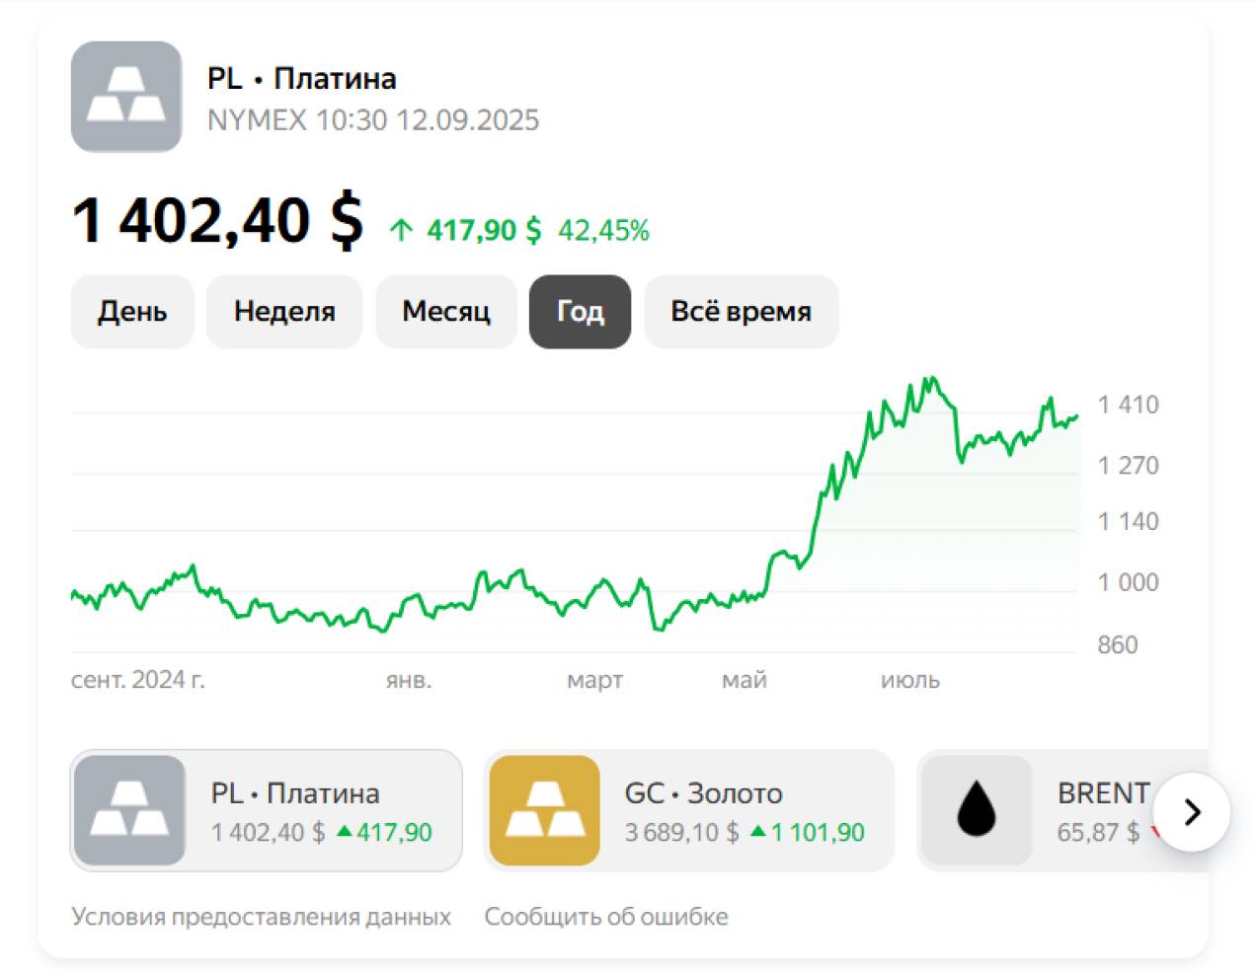Select the Неделя time range
This screenshot has height=976, width=1256.
pos(284,312)
